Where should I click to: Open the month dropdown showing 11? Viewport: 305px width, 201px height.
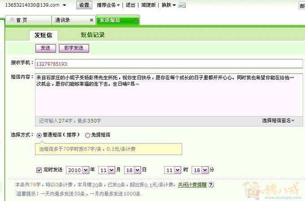coord(111,170)
